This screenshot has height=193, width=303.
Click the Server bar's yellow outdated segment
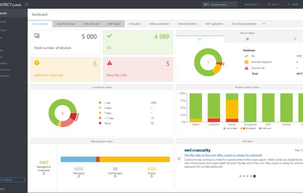(232, 109)
